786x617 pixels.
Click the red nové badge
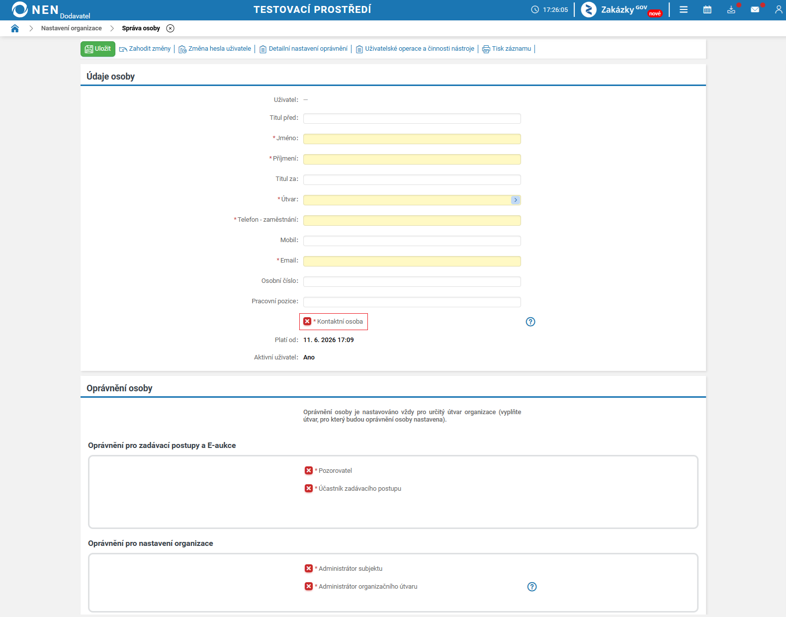tap(655, 13)
